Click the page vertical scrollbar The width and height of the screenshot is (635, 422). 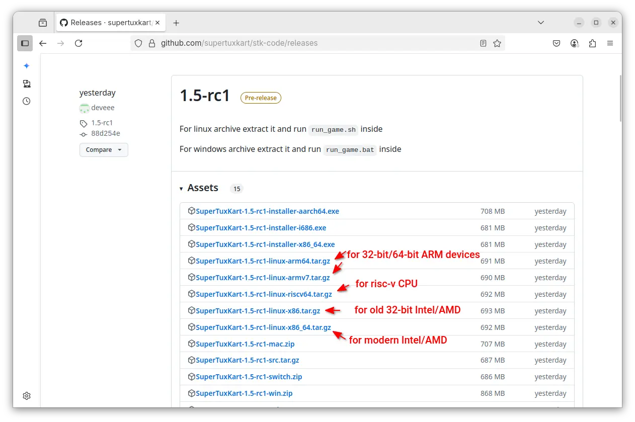(620, 98)
